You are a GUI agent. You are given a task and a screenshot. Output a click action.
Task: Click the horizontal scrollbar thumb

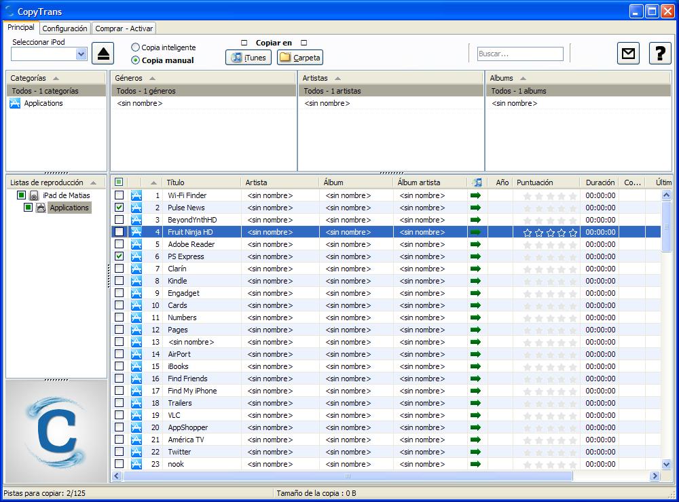[348, 476]
